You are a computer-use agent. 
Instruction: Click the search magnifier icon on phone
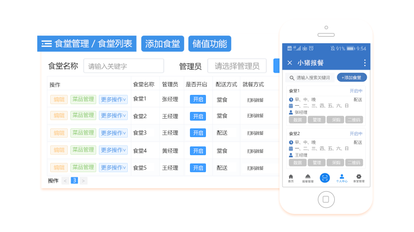click(292, 78)
